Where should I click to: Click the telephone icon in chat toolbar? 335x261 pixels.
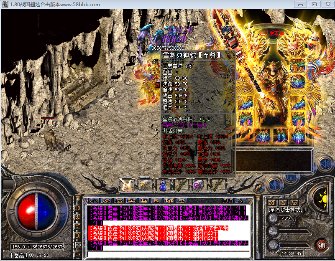coord(119,201)
